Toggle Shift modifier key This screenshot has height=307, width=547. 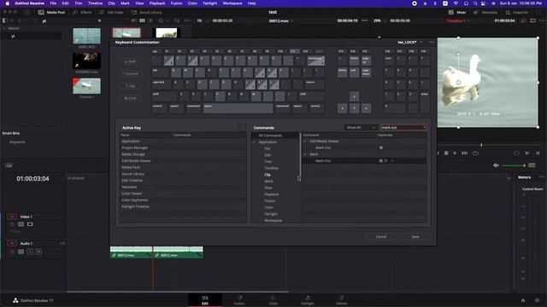pos(131,61)
